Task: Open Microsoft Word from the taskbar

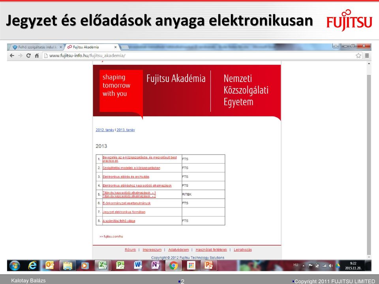Action: tap(138, 265)
